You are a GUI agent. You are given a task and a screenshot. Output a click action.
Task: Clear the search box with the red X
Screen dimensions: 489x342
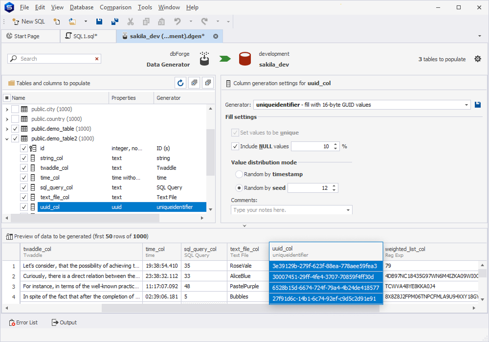coord(97,59)
